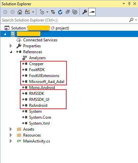
Task: Open Window Position dropdown in title bar
Action: pos(124,4)
